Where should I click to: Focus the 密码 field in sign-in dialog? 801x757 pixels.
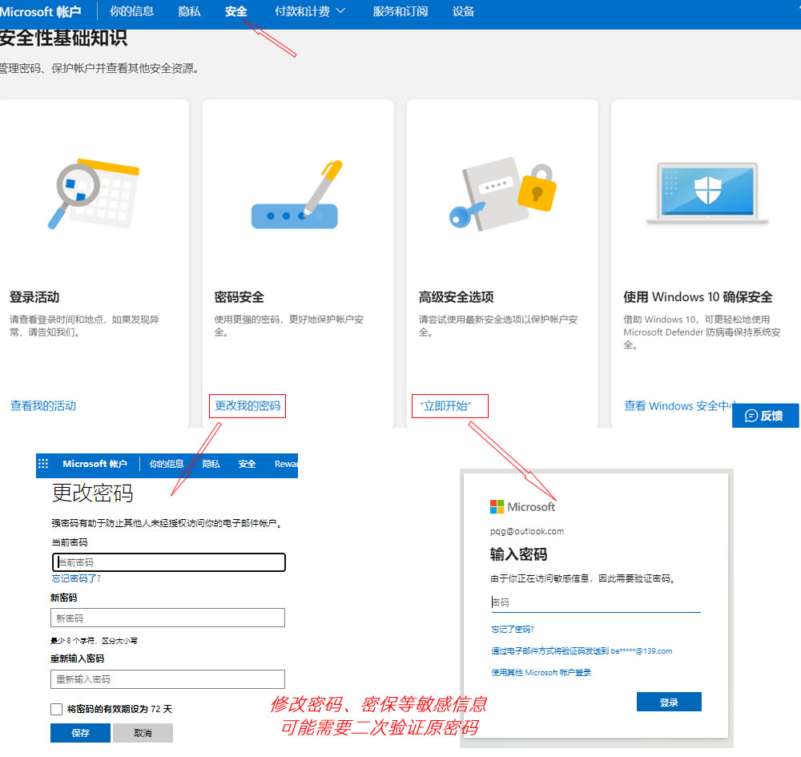click(596, 602)
